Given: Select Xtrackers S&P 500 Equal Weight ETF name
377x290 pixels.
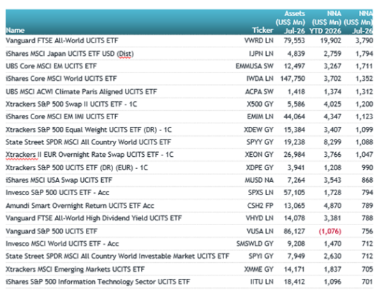Looking at the screenshot, I should [x=89, y=130].
